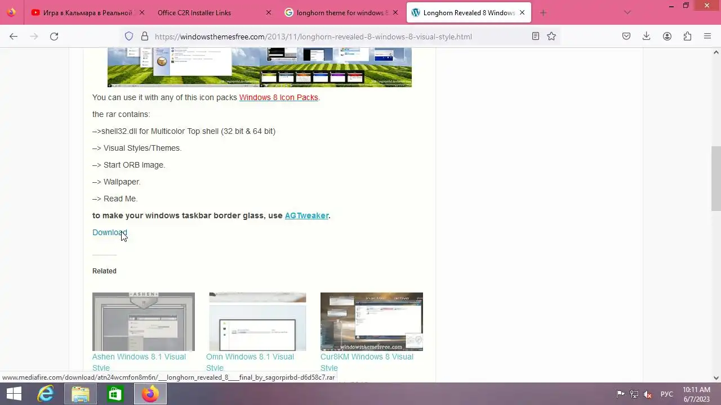Close the Office C2R Installer Links tab

point(268,12)
